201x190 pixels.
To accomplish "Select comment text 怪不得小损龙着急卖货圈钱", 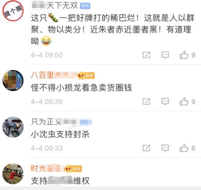I will tap(81, 87).
